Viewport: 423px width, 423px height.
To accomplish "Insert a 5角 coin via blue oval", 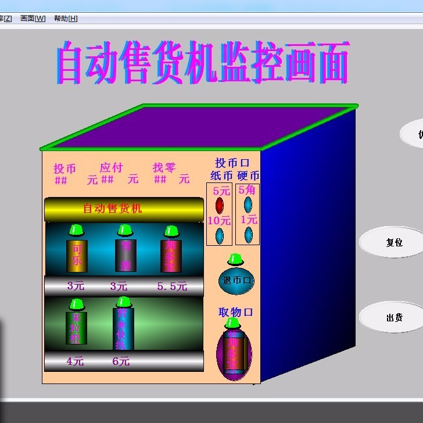I will pyautogui.click(x=248, y=205).
